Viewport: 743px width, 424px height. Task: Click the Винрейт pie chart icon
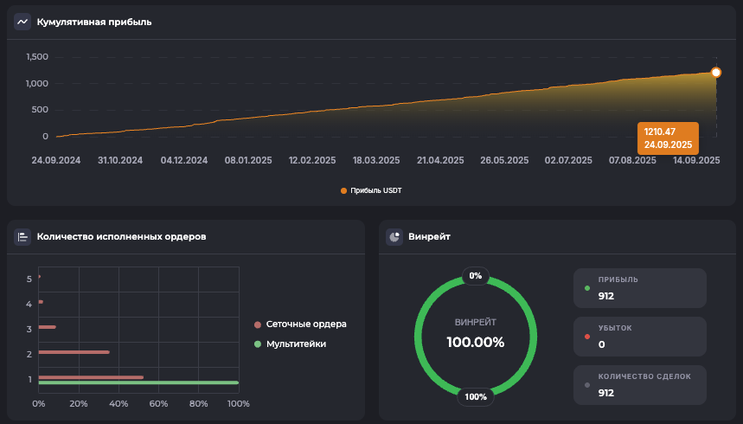click(x=394, y=236)
